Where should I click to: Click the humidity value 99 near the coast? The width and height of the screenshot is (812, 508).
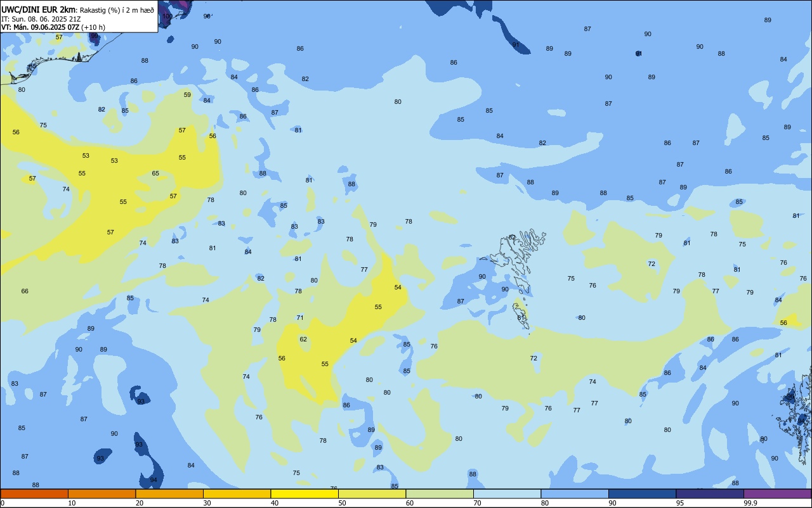pos(95,35)
